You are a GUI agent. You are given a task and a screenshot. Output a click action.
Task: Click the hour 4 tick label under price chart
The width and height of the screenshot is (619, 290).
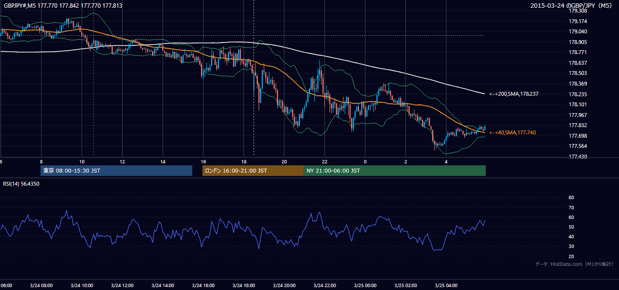(x=446, y=161)
